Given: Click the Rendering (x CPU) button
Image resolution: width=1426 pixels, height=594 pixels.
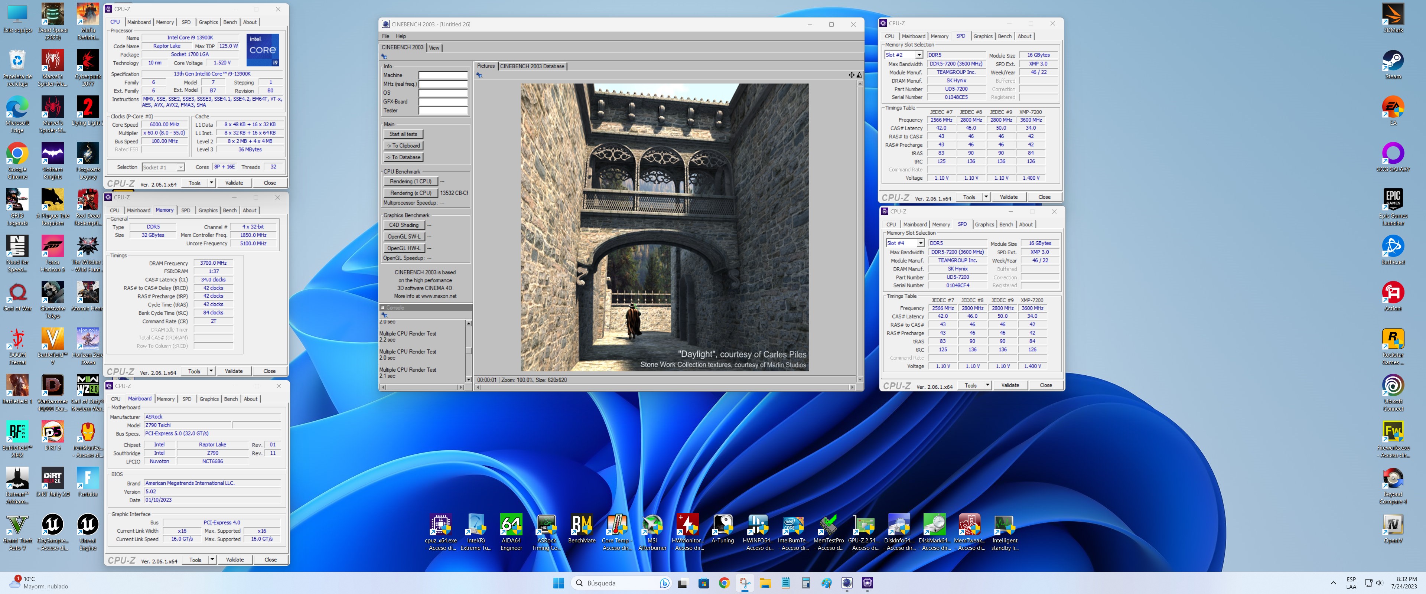Looking at the screenshot, I should (x=411, y=193).
